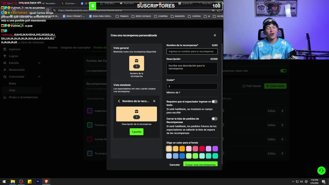Select the bright green background swatch

pos(195,156)
